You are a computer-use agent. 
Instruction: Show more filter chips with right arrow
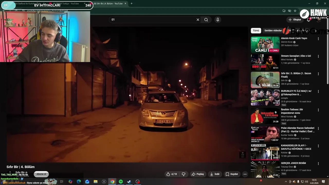pyautogui.click(x=316, y=31)
